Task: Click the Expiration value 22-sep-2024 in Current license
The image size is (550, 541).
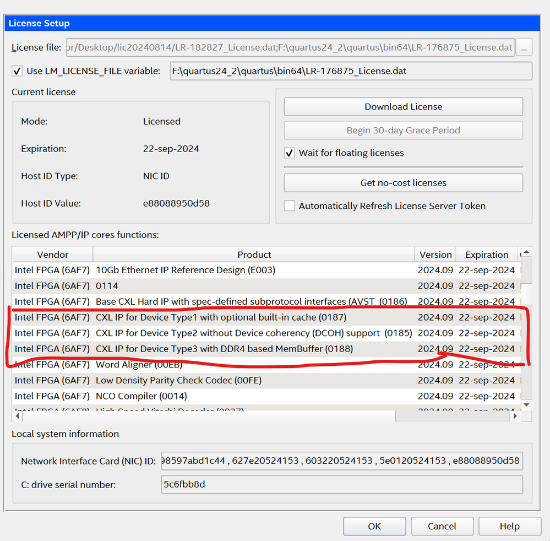Action: coord(171,149)
